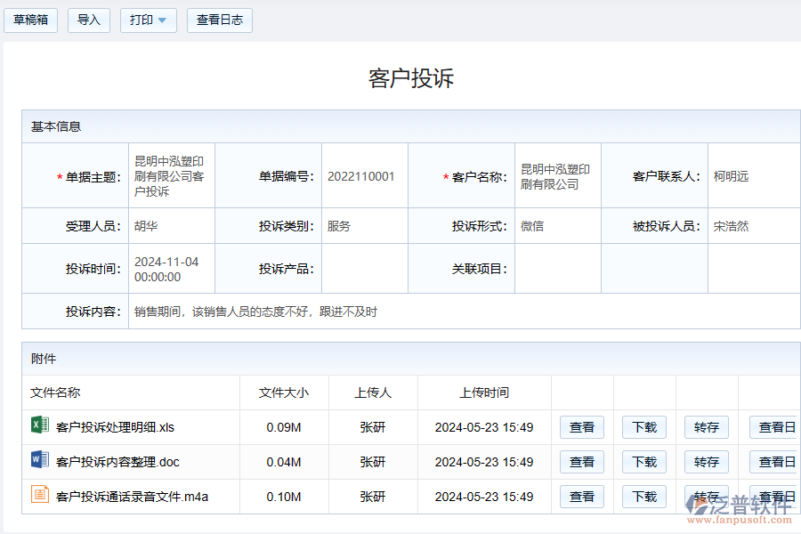Click the audio file icon of 客户投诉通话录音文件.m4a

[x=39, y=496]
